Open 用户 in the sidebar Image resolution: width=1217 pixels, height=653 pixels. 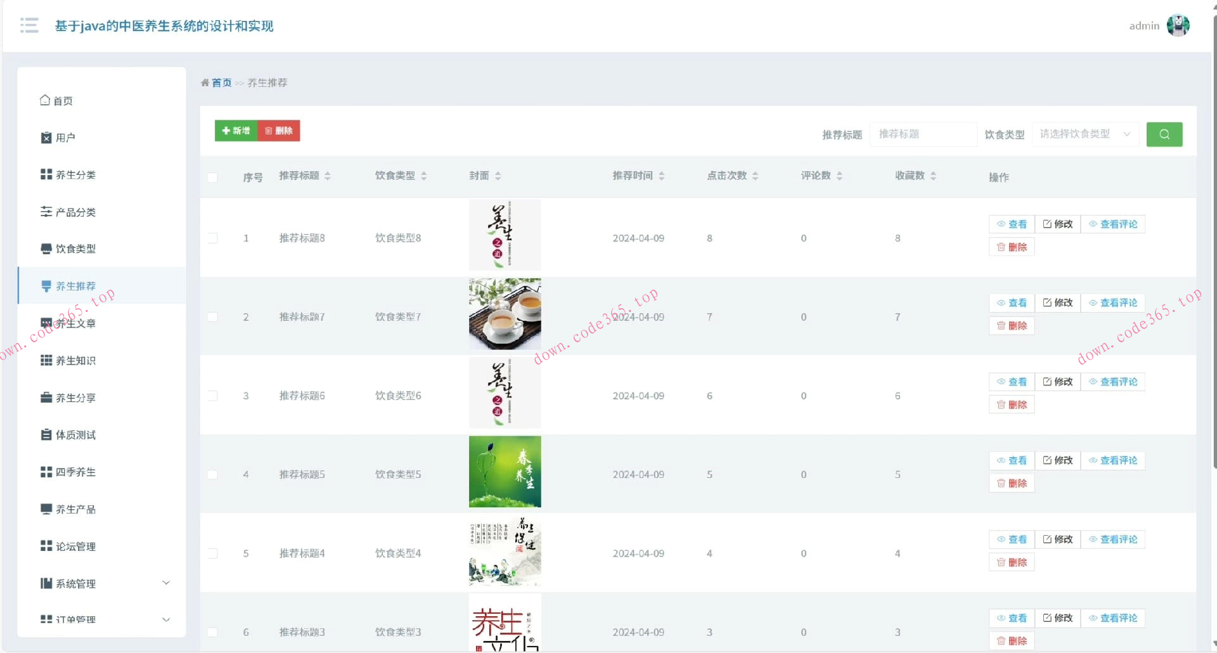(x=101, y=138)
